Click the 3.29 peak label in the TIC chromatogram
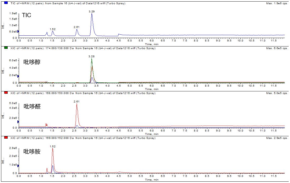 pos(92,11)
